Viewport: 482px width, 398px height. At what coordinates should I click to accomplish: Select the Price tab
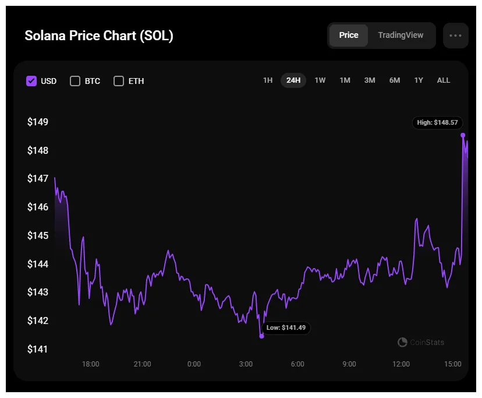click(x=349, y=36)
